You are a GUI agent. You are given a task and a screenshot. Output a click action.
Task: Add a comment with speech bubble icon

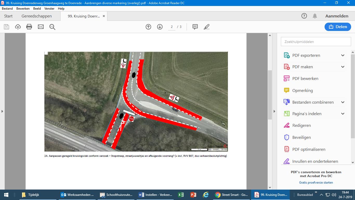pos(195,27)
